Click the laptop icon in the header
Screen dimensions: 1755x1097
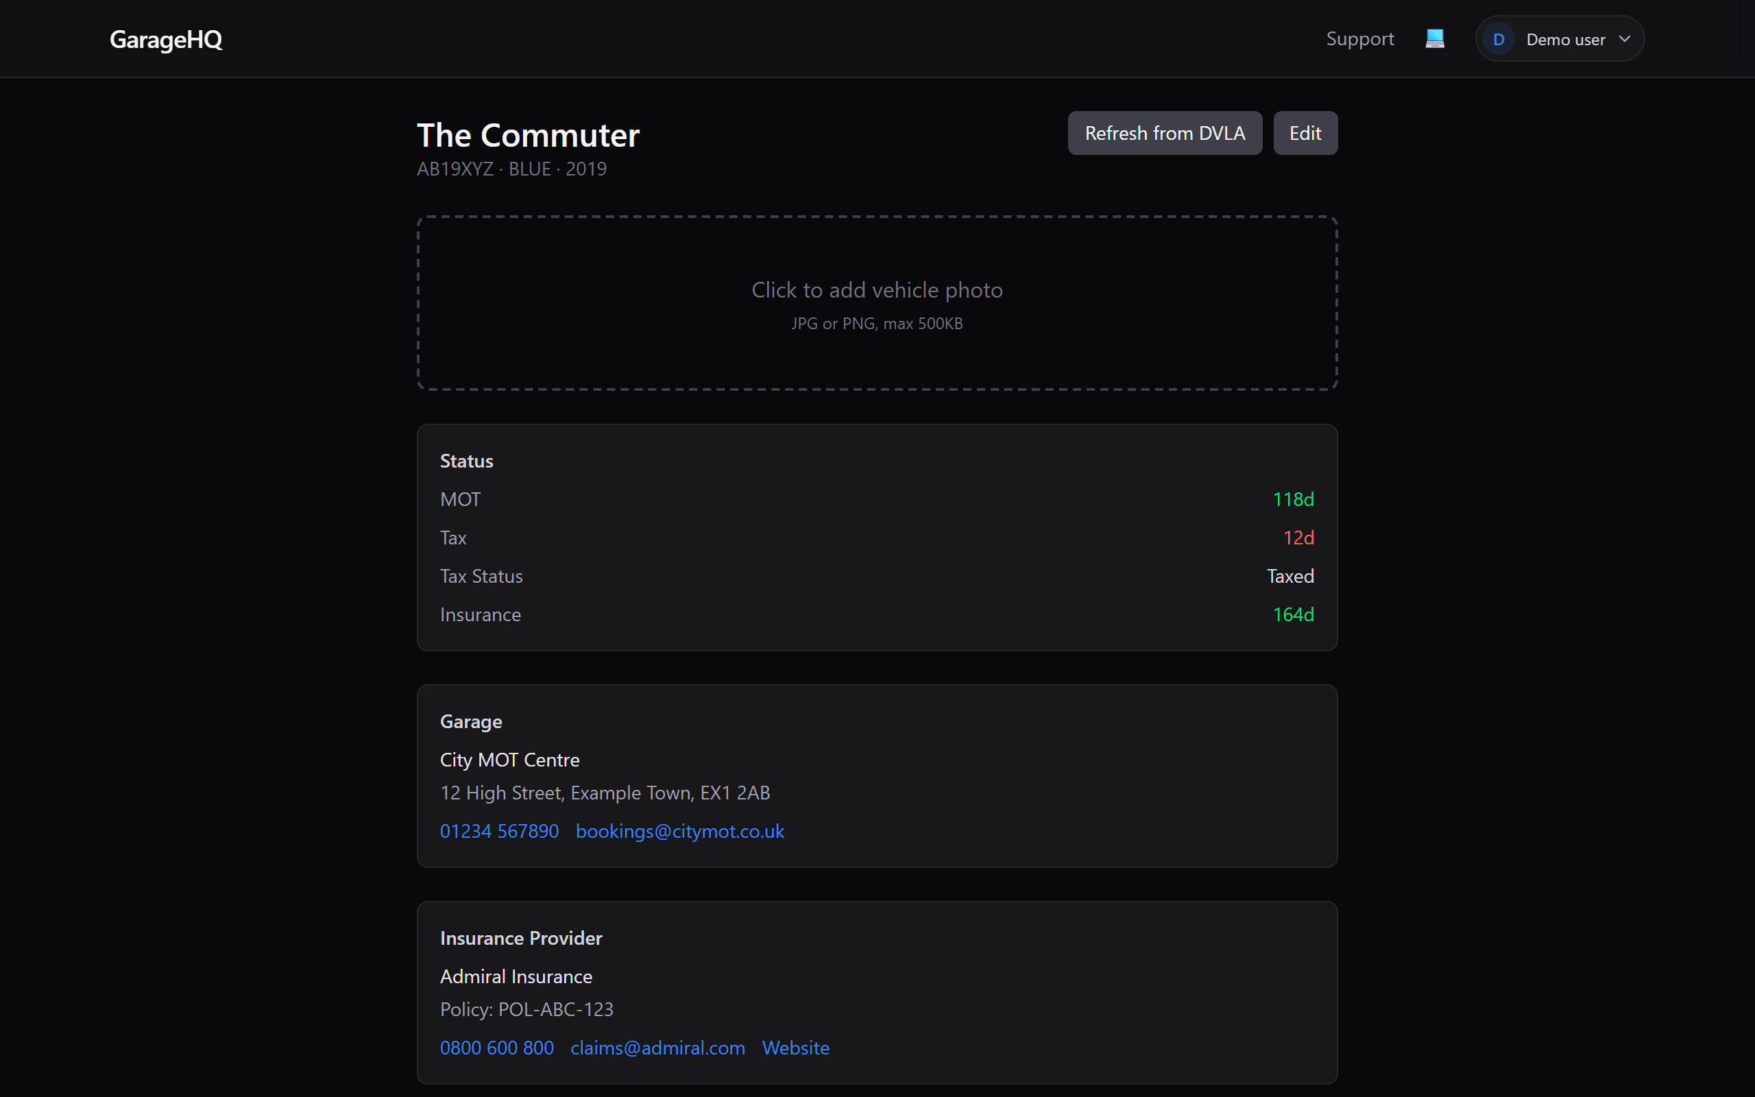1433,38
